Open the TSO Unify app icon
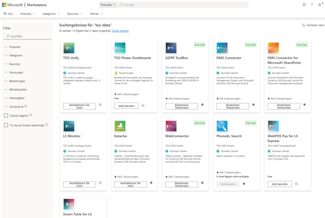The width and height of the screenshot is (325, 218). [69, 48]
